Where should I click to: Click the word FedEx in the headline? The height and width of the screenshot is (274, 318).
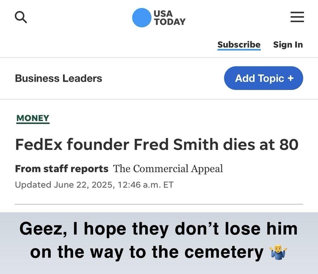(39, 144)
